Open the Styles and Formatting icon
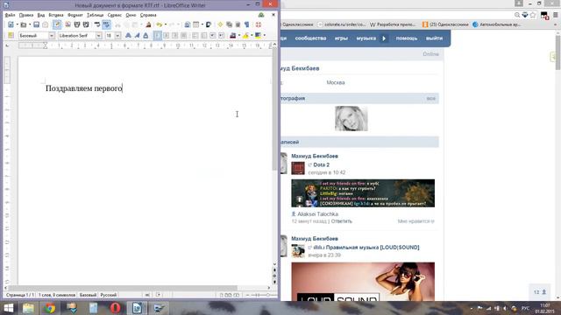This screenshot has width=561, height=315. click(11, 35)
